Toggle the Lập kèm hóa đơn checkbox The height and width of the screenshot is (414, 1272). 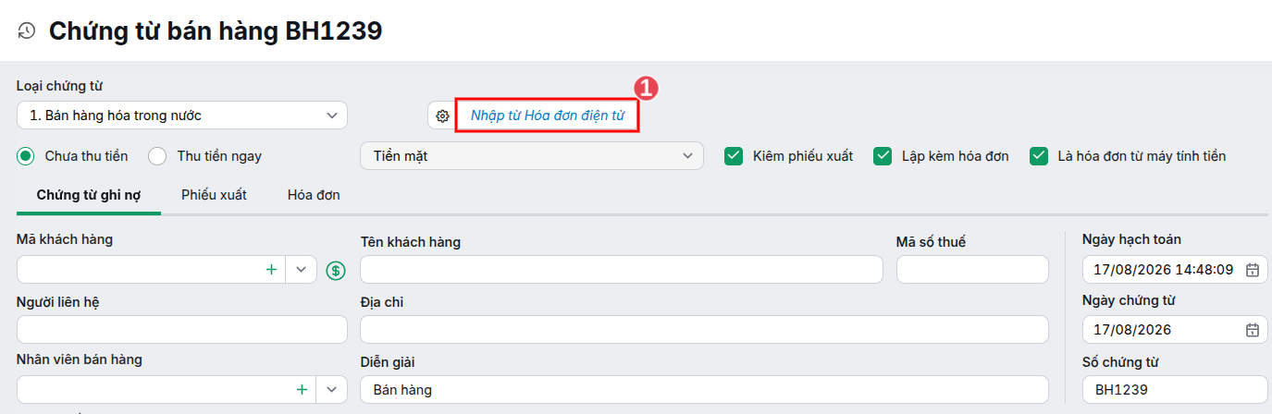pos(883,156)
